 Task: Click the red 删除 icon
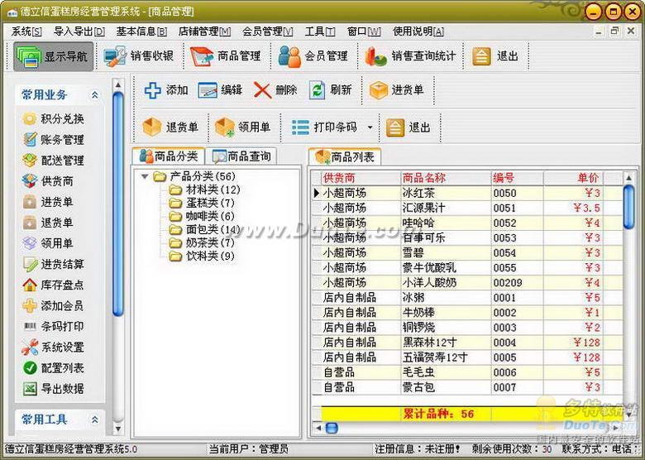pos(262,90)
